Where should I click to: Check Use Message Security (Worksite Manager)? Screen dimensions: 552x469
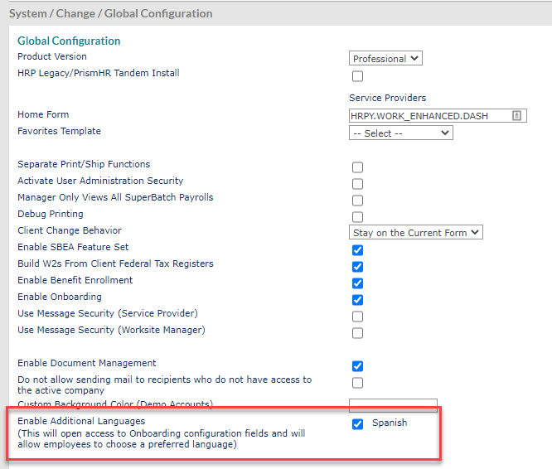[357, 333]
